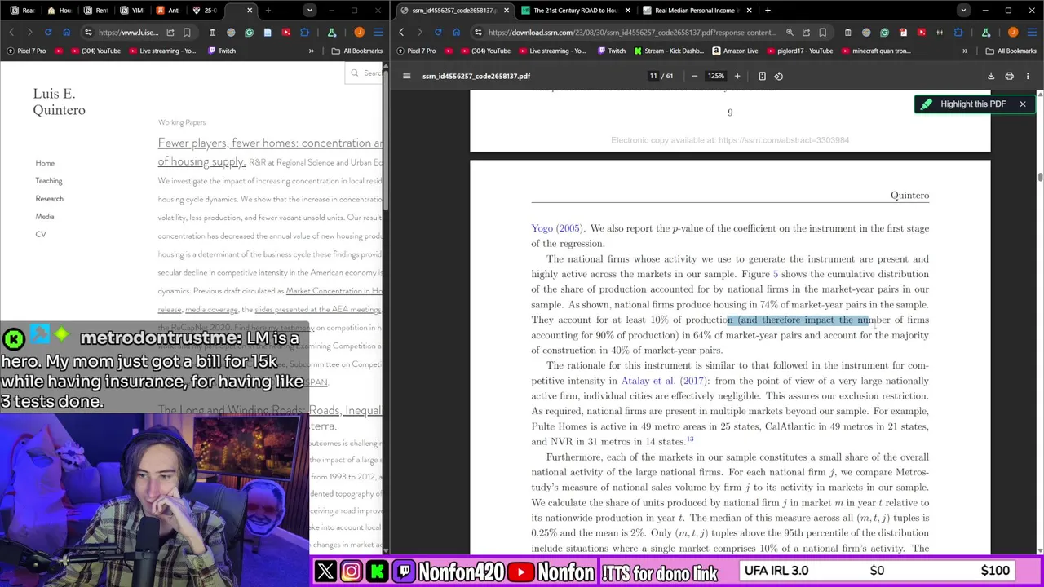Open Fewer players, fewer homes paper link

[270, 152]
